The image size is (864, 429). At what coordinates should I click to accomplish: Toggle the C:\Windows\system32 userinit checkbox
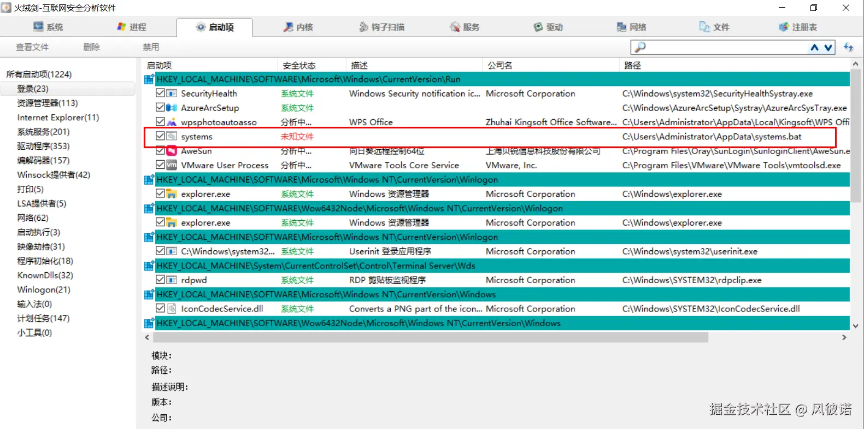pyautogui.click(x=160, y=251)
